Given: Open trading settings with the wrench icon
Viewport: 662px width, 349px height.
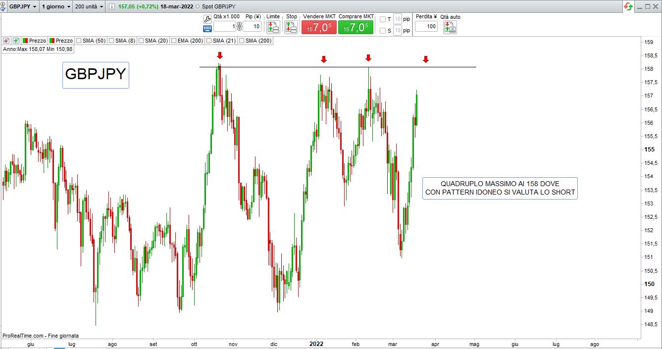Looking at the screenshot, I should pyautogui.click(x=207, y=19).
